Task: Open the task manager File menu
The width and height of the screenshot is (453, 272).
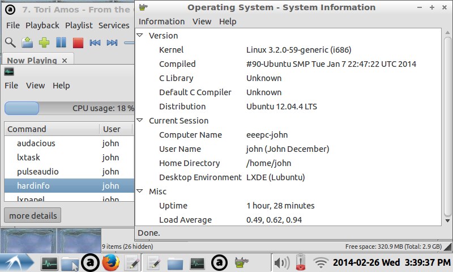Action: 11,86
